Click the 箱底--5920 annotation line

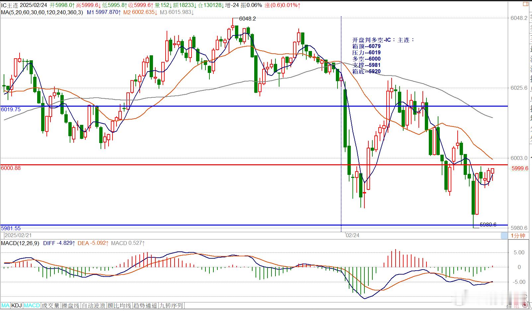(366, 71)
